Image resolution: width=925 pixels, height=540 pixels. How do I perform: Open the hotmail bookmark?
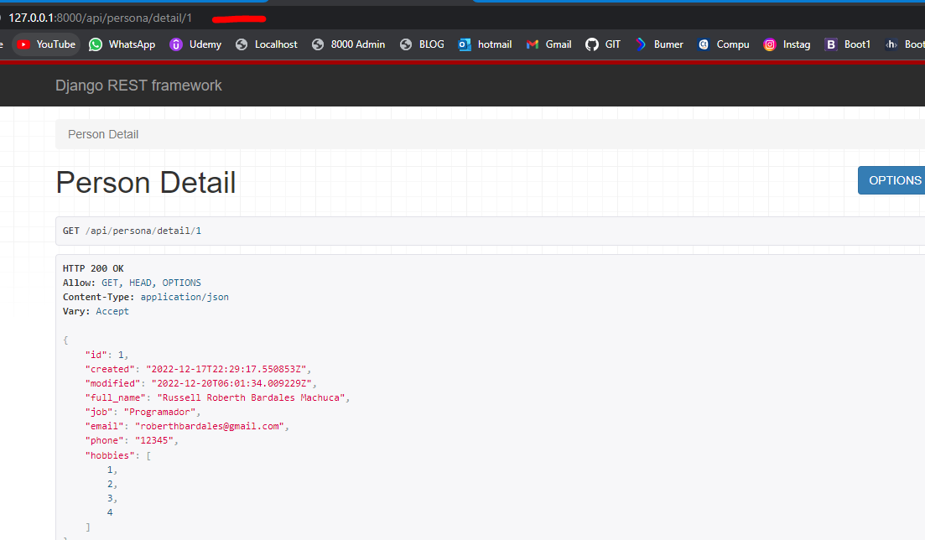[x=486, y=44]
